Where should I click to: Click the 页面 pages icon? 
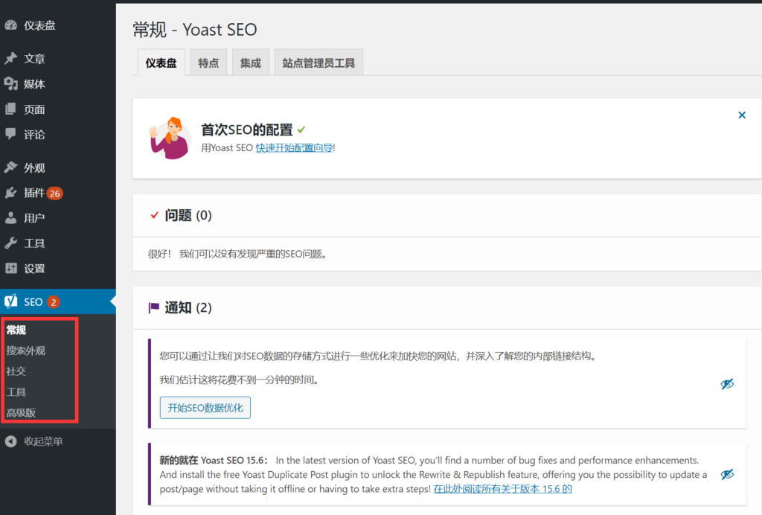(x=10, y=109)
